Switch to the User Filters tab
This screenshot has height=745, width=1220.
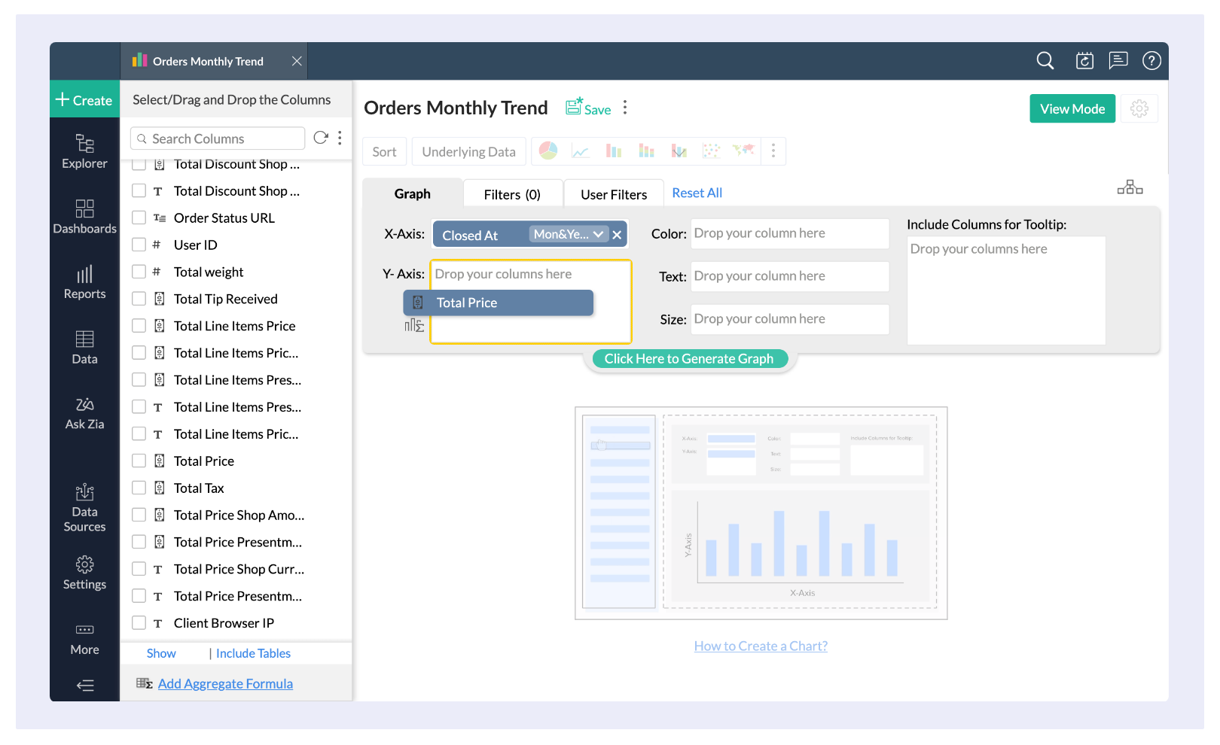coord(614,194)
